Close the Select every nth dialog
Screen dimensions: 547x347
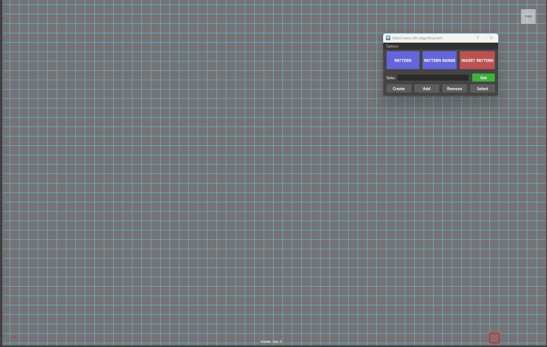[x=491, y=38]
